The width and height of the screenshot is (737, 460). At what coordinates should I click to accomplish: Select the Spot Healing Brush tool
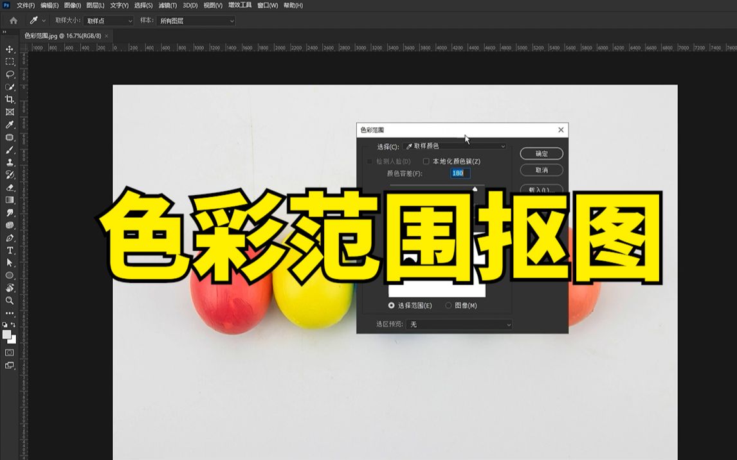pos(10,137)
